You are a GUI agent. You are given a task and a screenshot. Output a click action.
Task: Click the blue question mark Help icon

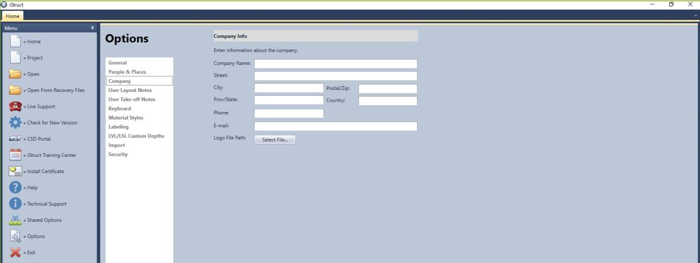coord(15,188)
